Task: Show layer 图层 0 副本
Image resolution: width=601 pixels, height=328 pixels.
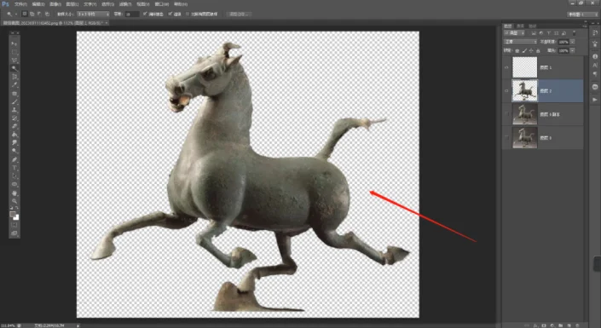Action: (x=506, y=114)
